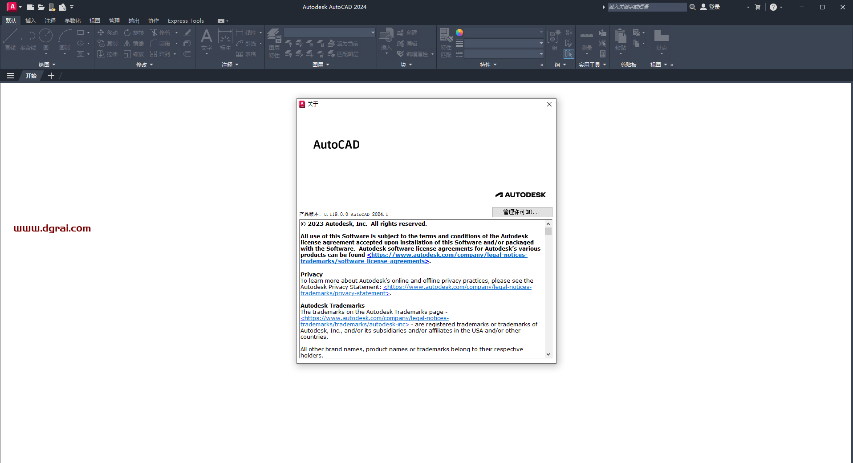Switch to the 注释 (Annotate) ribbon tab
The height and width of the screenshot is (463, 853).
click(50, 20)
